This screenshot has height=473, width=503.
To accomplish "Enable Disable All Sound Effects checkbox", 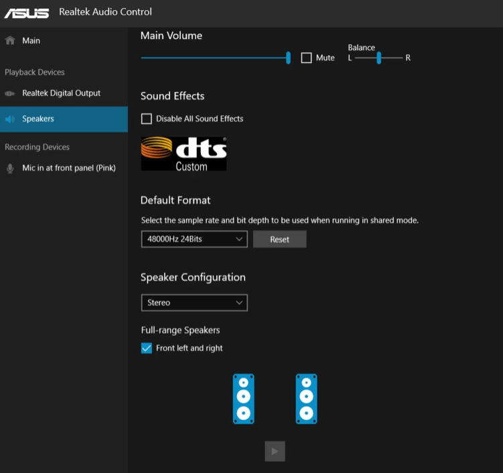I will tap(147, 119).
